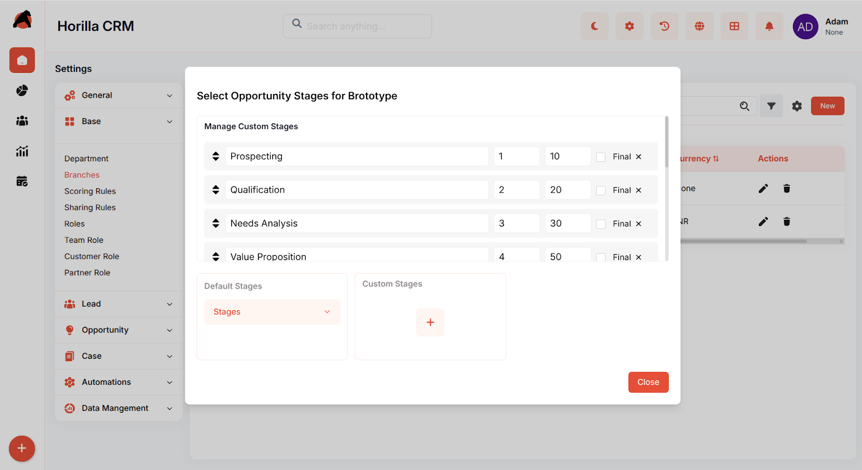The image size is (862, 470).
Task: Click the globe language icon
Action: click(699, 26)
